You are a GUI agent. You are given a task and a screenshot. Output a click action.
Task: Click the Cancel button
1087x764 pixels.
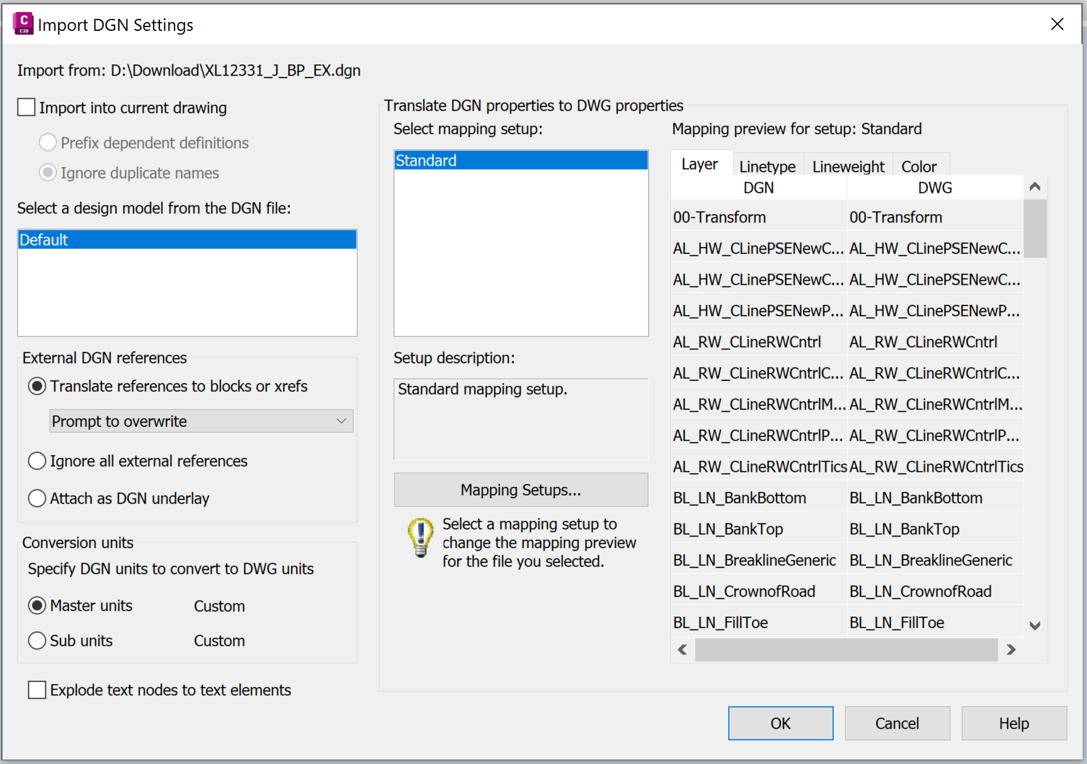coord(897,723)
